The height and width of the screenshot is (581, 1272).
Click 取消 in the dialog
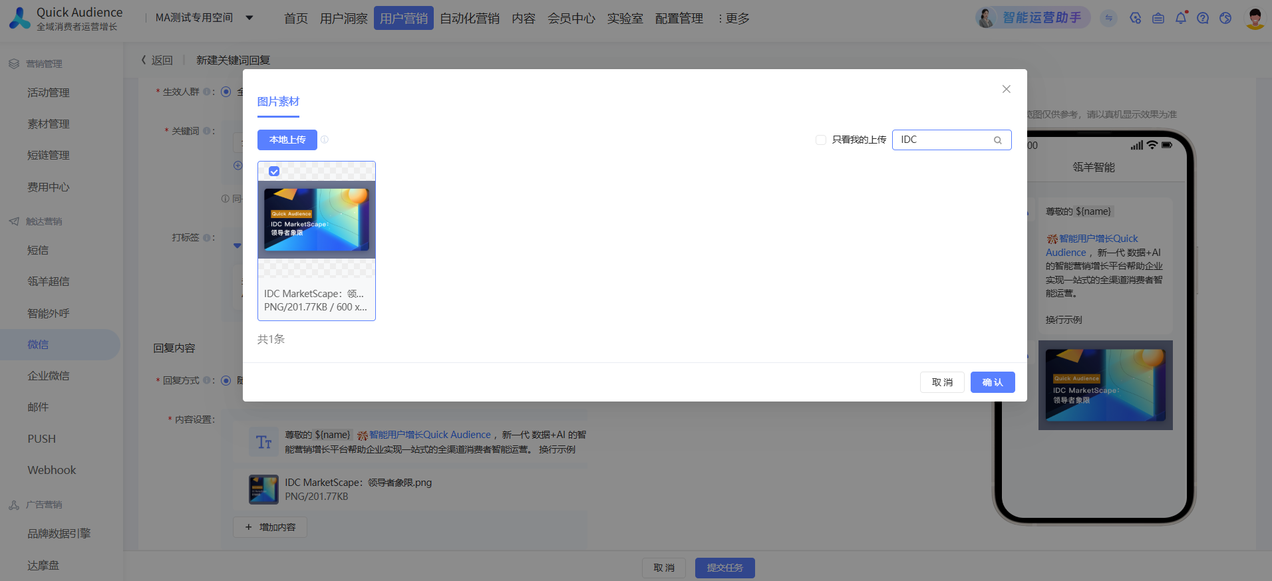[942, 382]
